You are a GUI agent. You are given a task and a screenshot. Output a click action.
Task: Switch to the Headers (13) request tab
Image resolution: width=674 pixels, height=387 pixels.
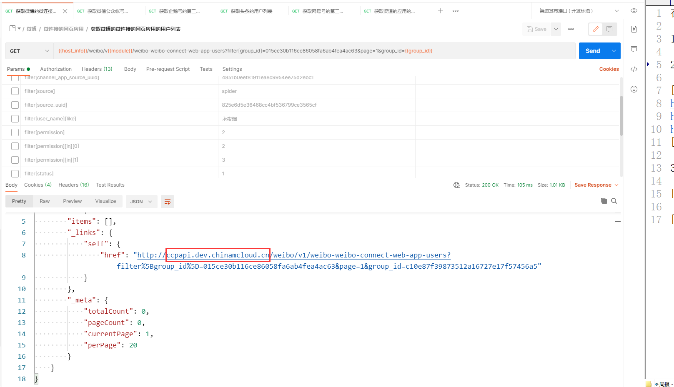(x=97, y=69)
